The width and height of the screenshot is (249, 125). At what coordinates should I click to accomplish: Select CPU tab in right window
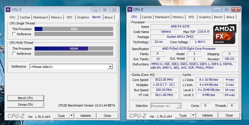(x=134, y=17)
